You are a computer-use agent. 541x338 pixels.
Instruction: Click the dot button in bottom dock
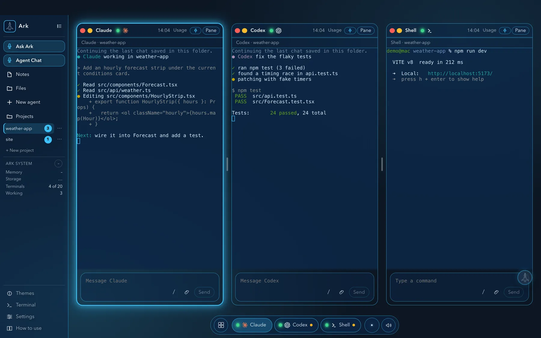pos(372,325)
